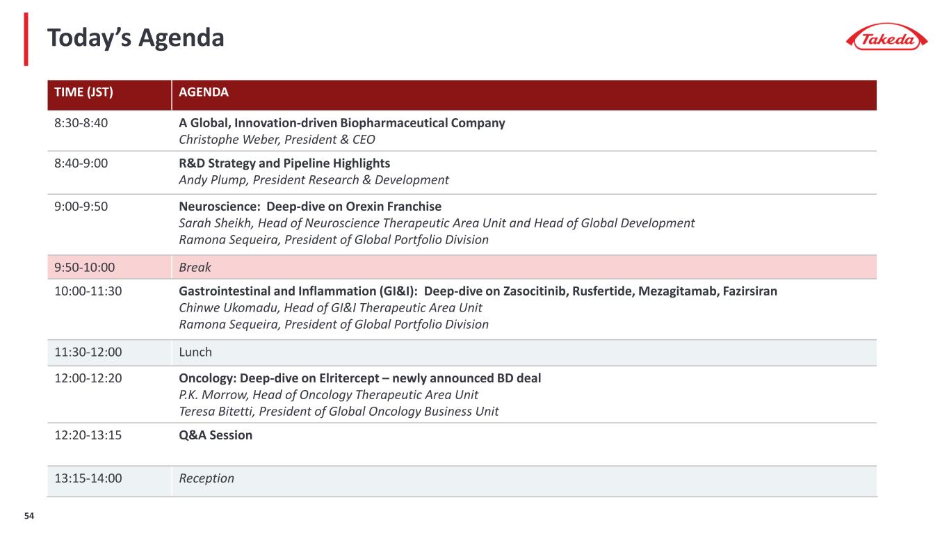Open the Global Innovation-driven Biopharmaceutical Company session
This screenshot has height=534, width=949.
(341, 123)
